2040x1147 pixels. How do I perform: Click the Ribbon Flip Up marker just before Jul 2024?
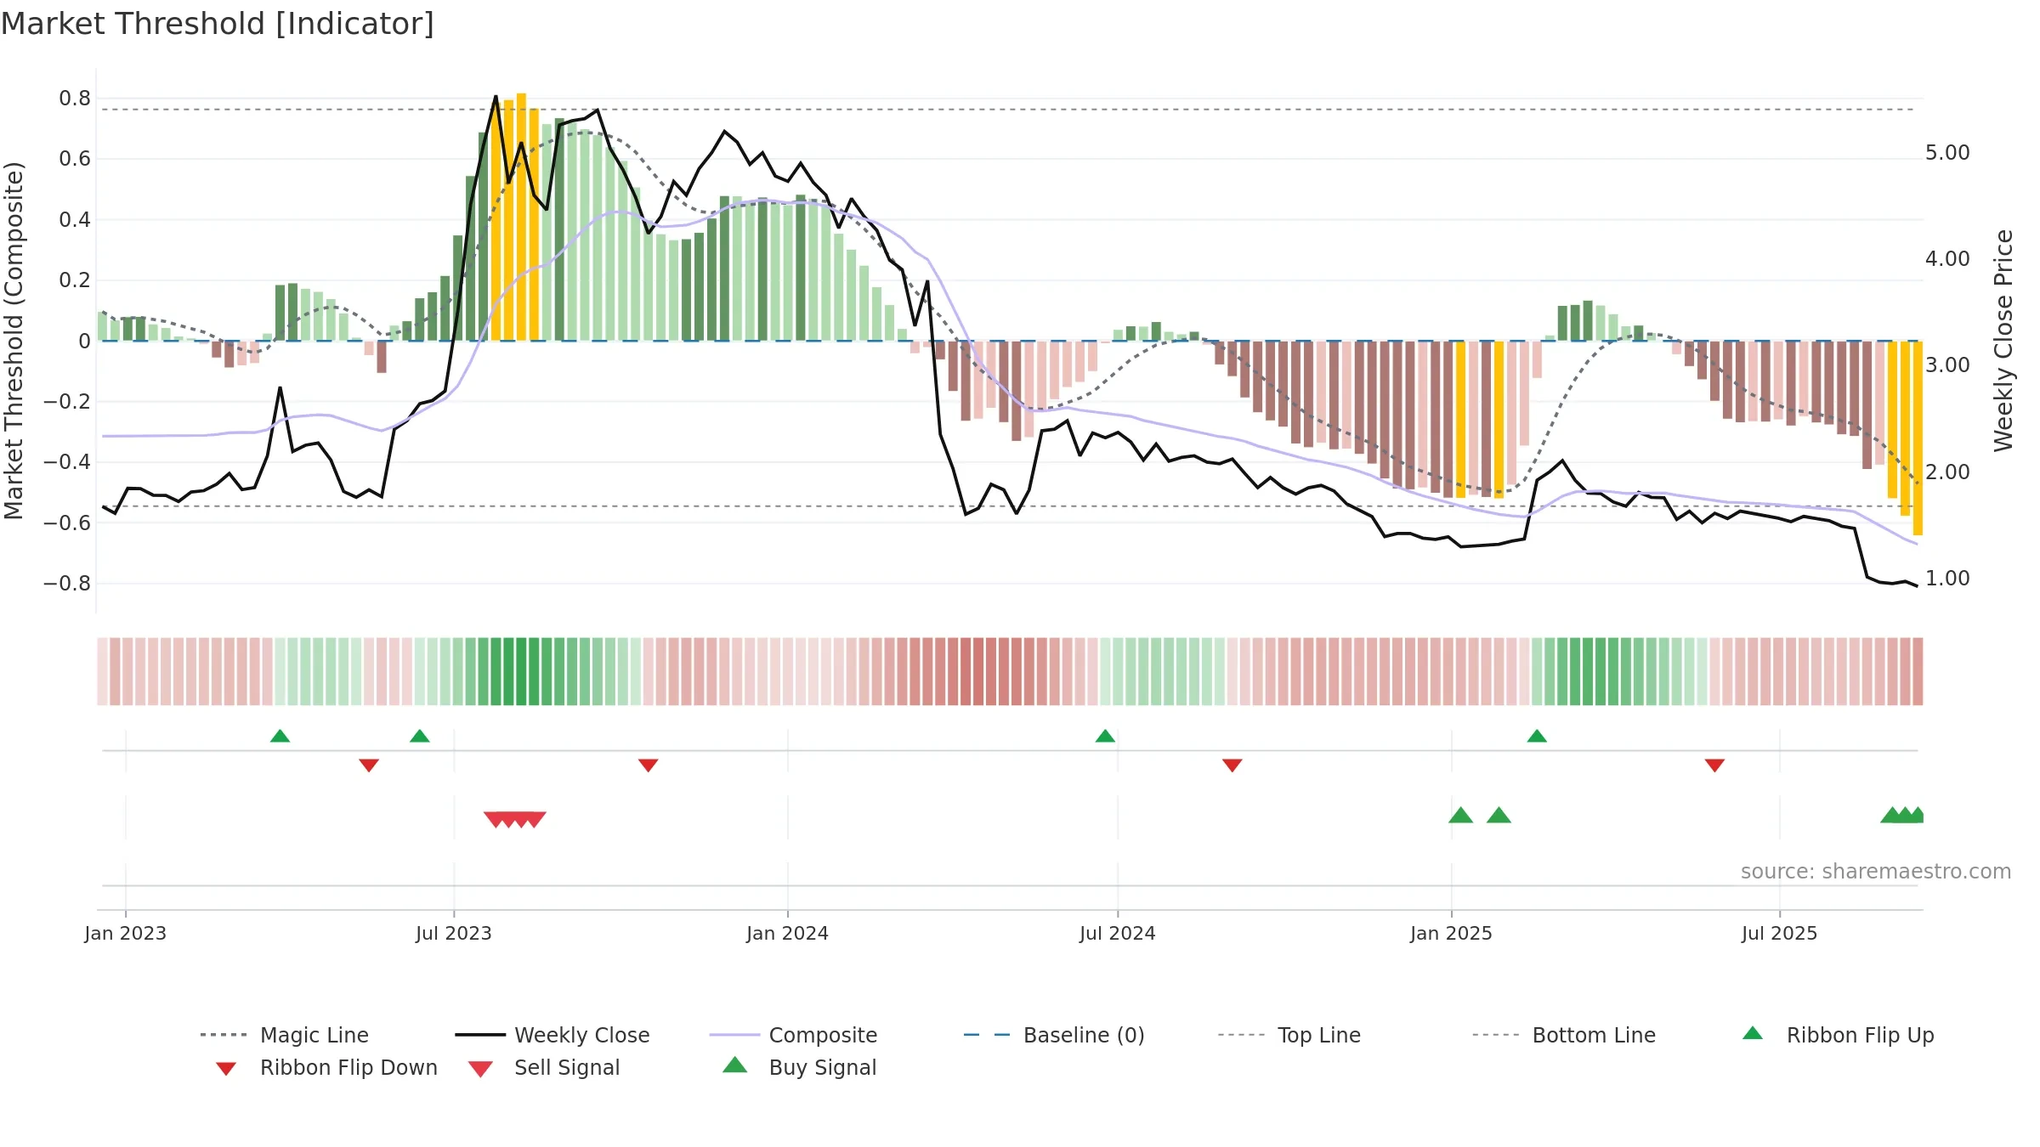[x=1105, y=736]
